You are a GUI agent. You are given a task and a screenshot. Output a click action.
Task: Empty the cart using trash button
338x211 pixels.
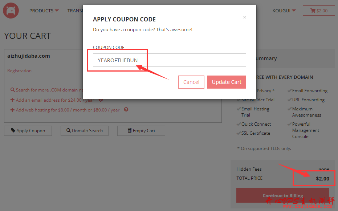pos(141,131)
